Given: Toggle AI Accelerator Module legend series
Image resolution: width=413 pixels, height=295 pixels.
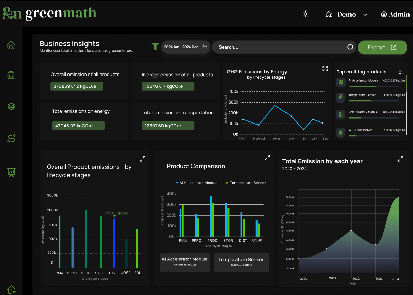Looking at the screenshot, I should [x=197, y=183].
